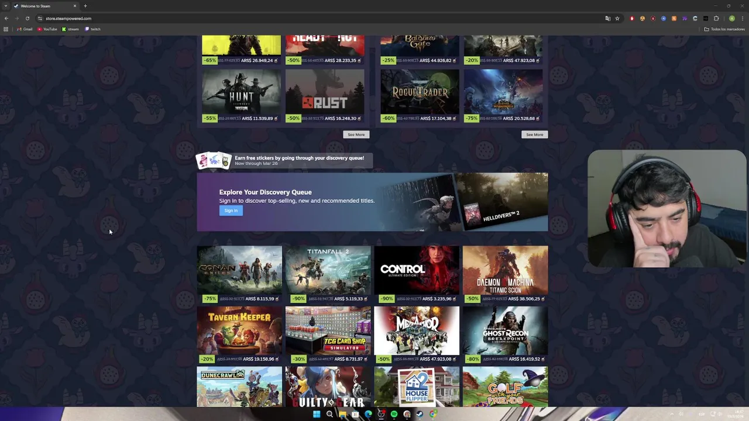Viewport: 749px width, 421px height.
Task: Open Windows taskbar search
Action: [329, 414]
